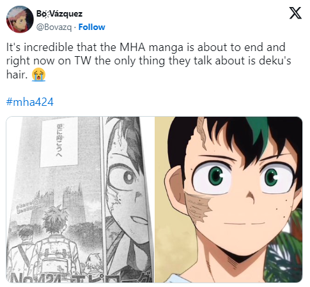Open the Bo Vázquez display name
The image size is (310, 287).
pos(59,14)
